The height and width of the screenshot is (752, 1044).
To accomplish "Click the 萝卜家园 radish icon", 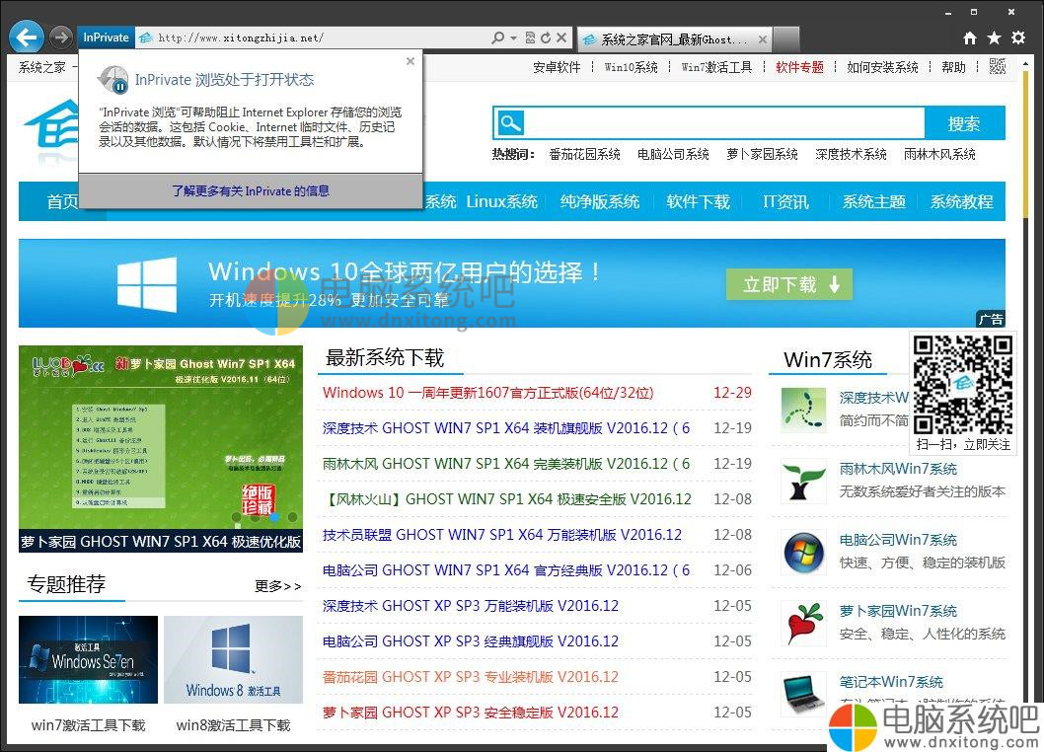I will point(803,624).
